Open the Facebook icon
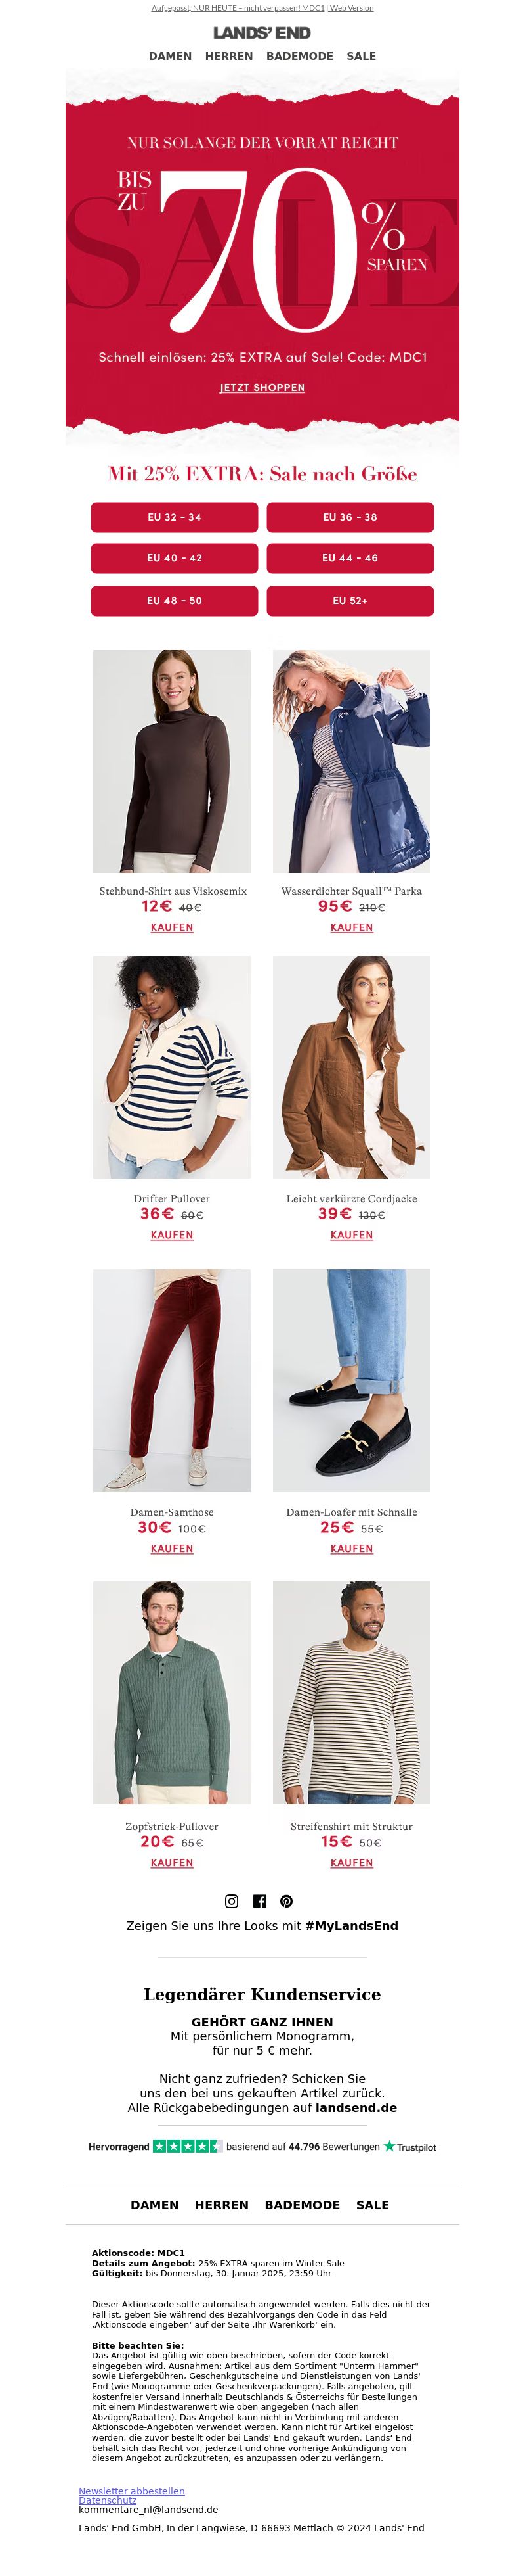 tap(259, 1901)
